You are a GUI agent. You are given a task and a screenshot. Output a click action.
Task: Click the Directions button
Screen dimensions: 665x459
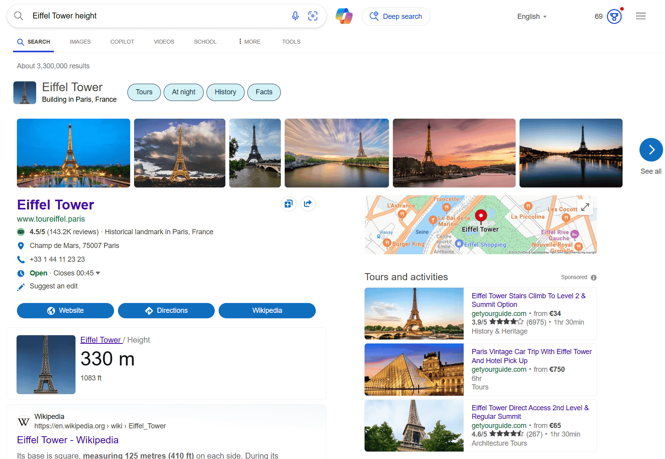(166, 310)
